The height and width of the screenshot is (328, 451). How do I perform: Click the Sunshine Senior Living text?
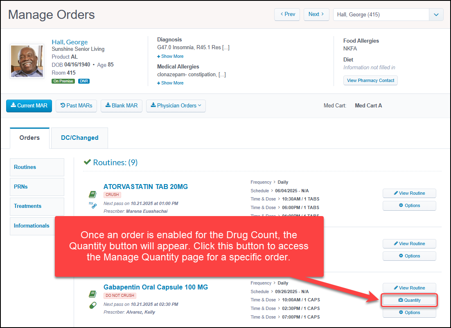[x=78, y=49]
